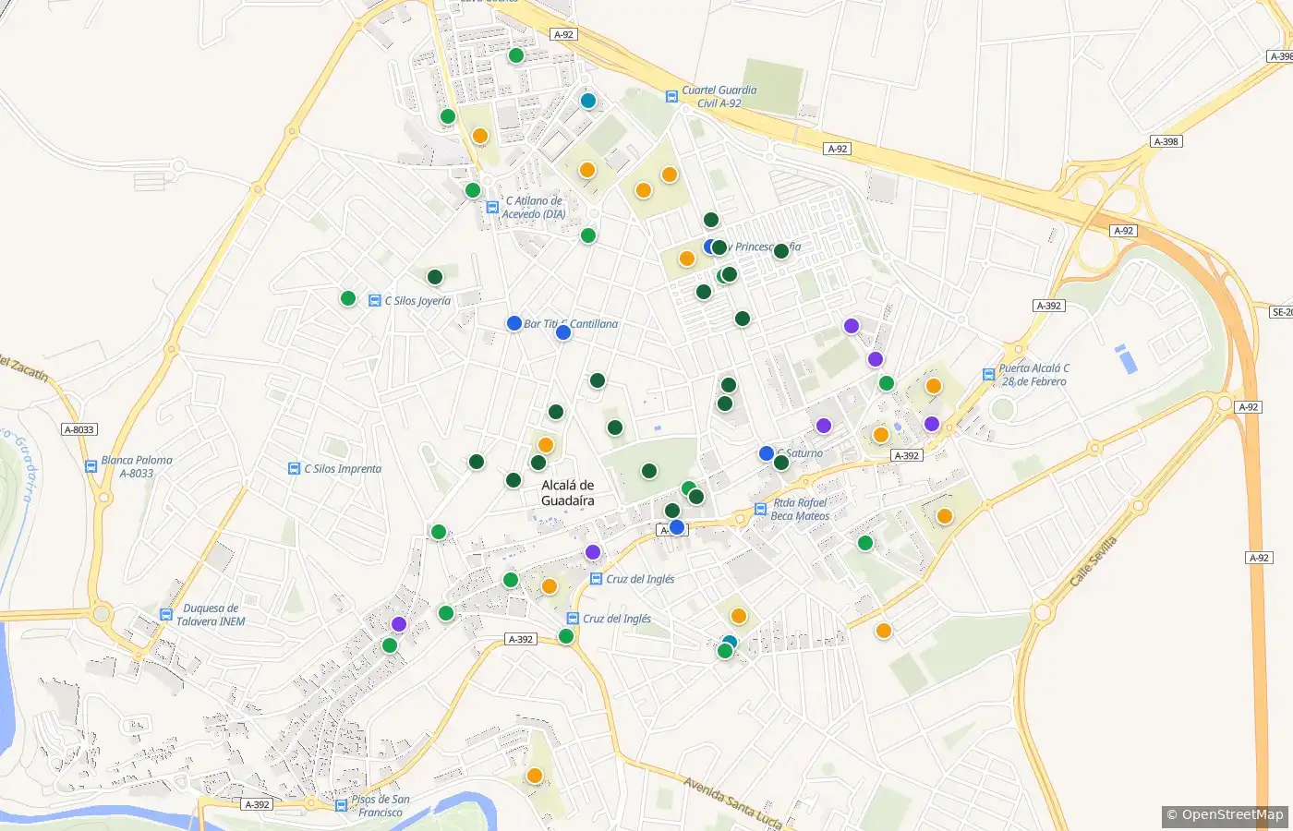This screenshot has width=1293, height=831.
Task: Click the blue marker beside the Bar Titi label
Action: (x=514, y=323)
